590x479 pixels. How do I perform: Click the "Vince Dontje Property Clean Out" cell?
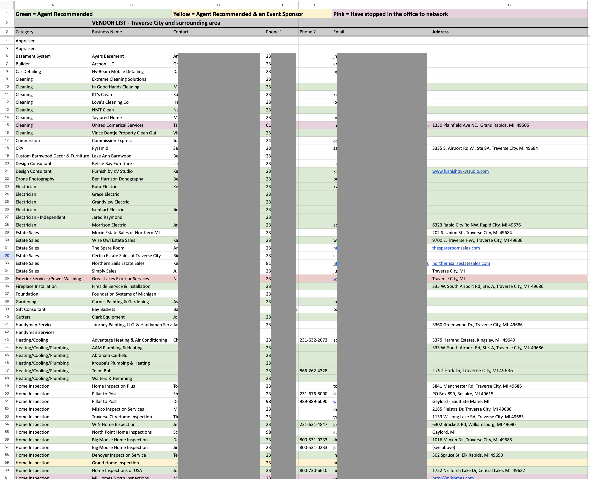coord(131,133)
